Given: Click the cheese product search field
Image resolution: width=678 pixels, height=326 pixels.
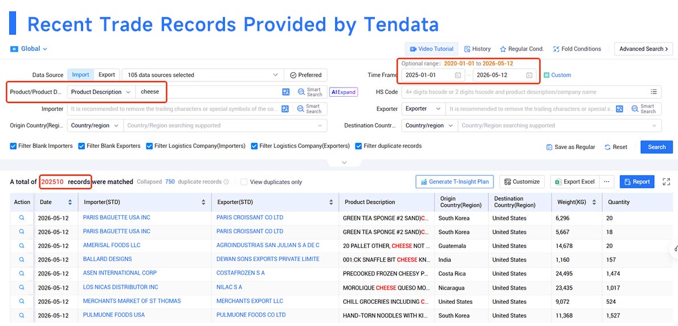Looking at the screenshot, I should 207,92.
